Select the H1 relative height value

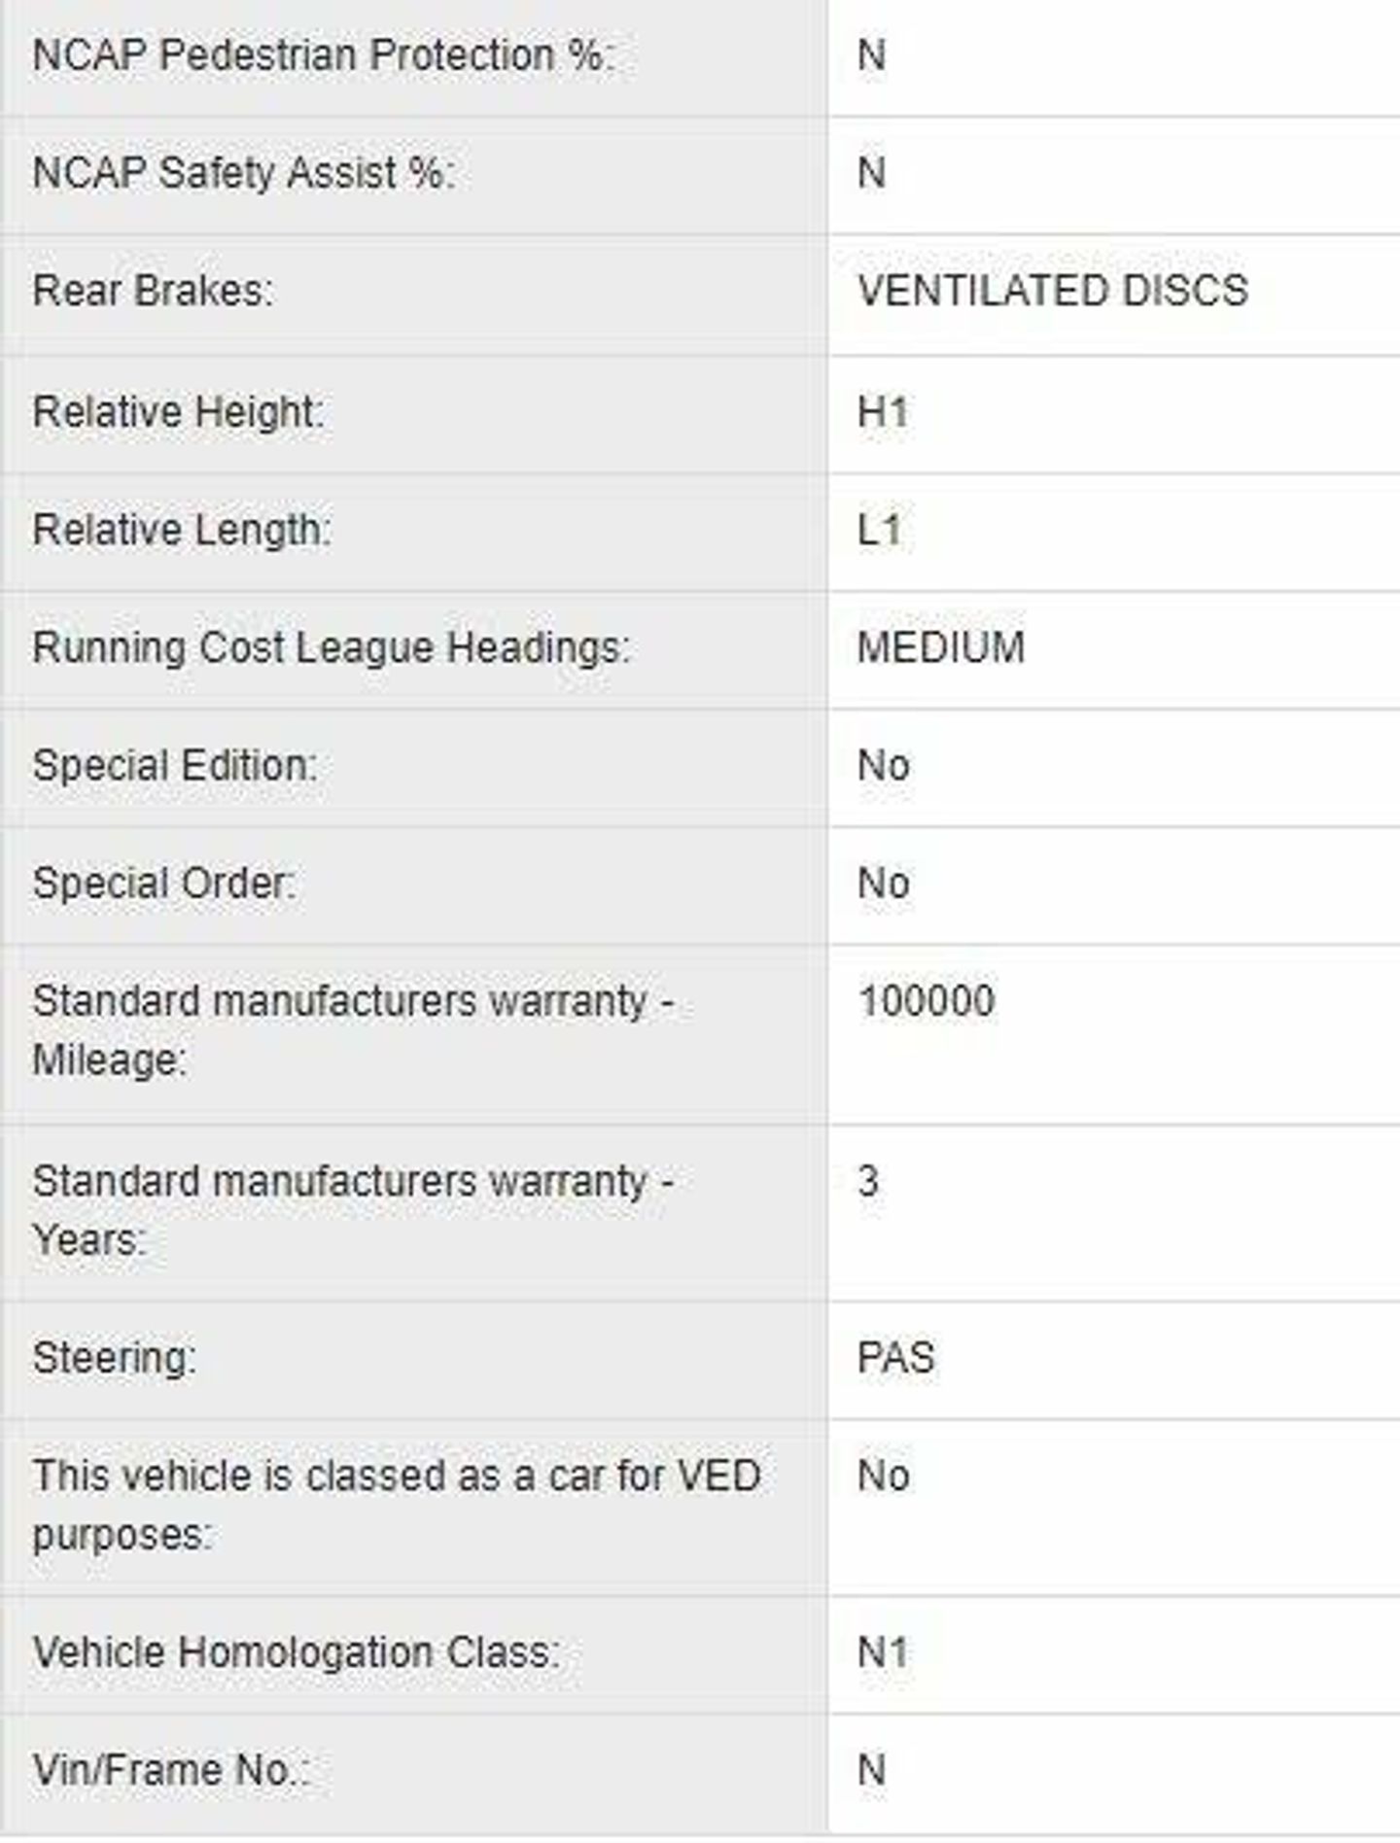tap(883, 412)
